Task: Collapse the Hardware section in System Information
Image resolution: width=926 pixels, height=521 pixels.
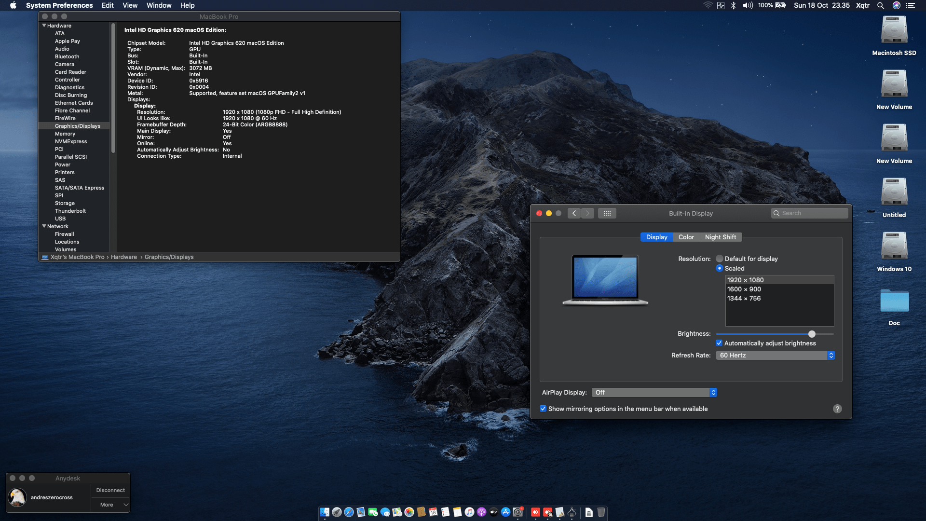Action: pyautogui.click(x=44, y=26)
